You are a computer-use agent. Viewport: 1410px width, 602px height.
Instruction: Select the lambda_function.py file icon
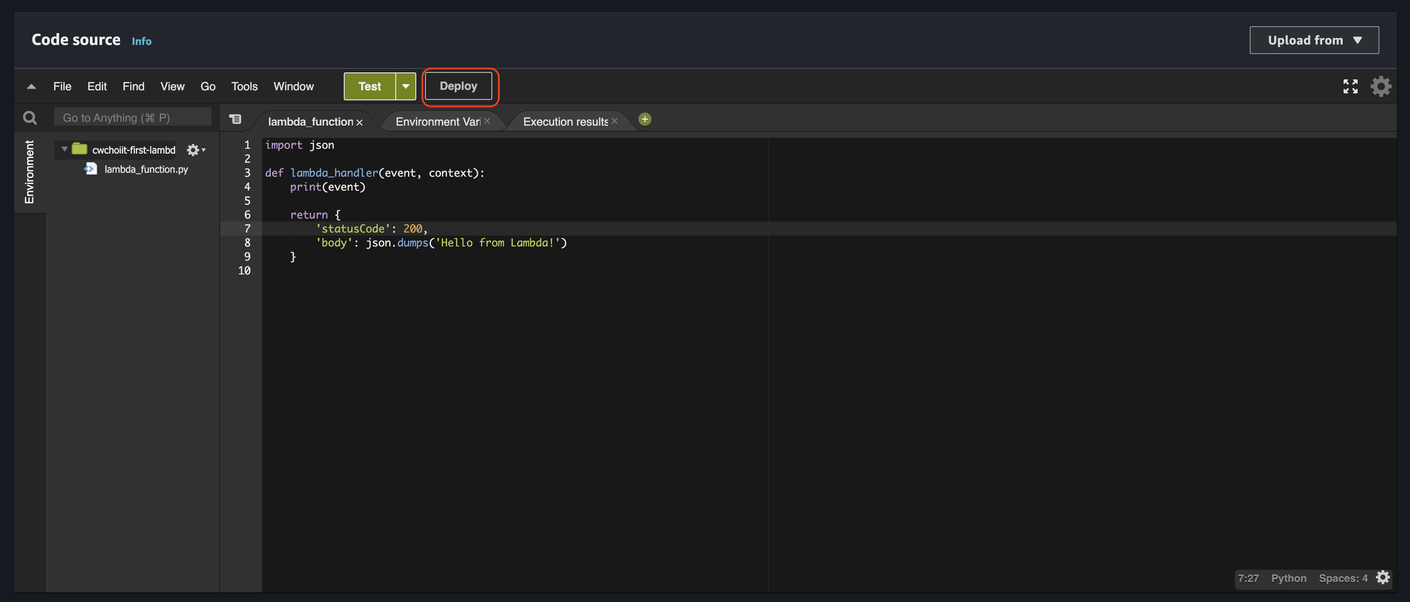point(91,169)
